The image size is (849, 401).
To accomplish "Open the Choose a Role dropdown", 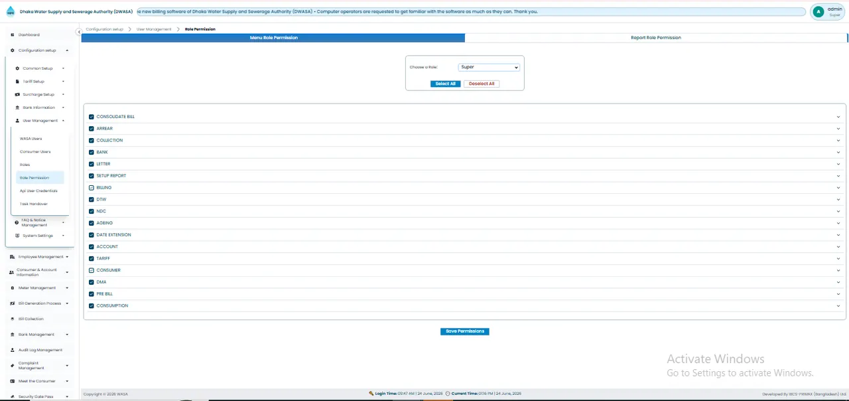I will click(489, 67).
